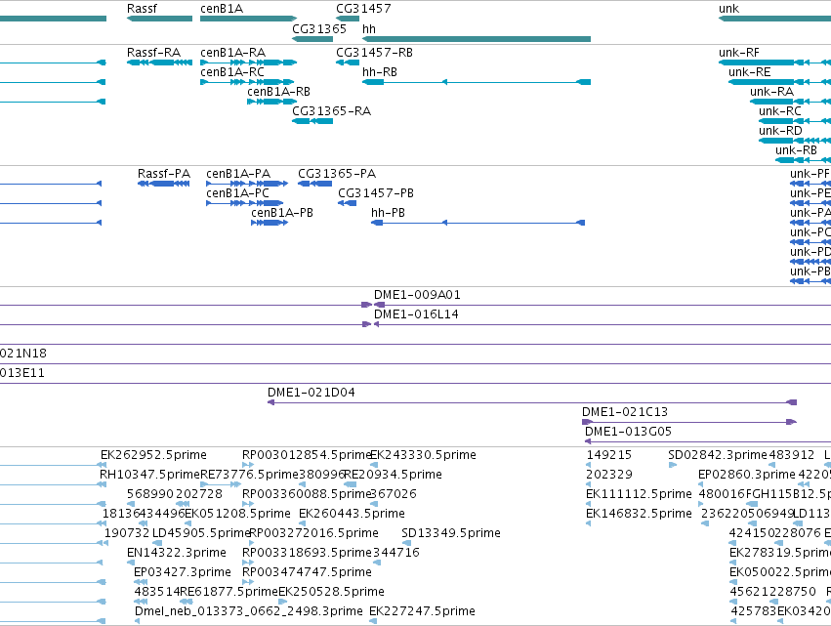
Task: Click the EK146832.5prime EST label
Action: pos(639,514)
